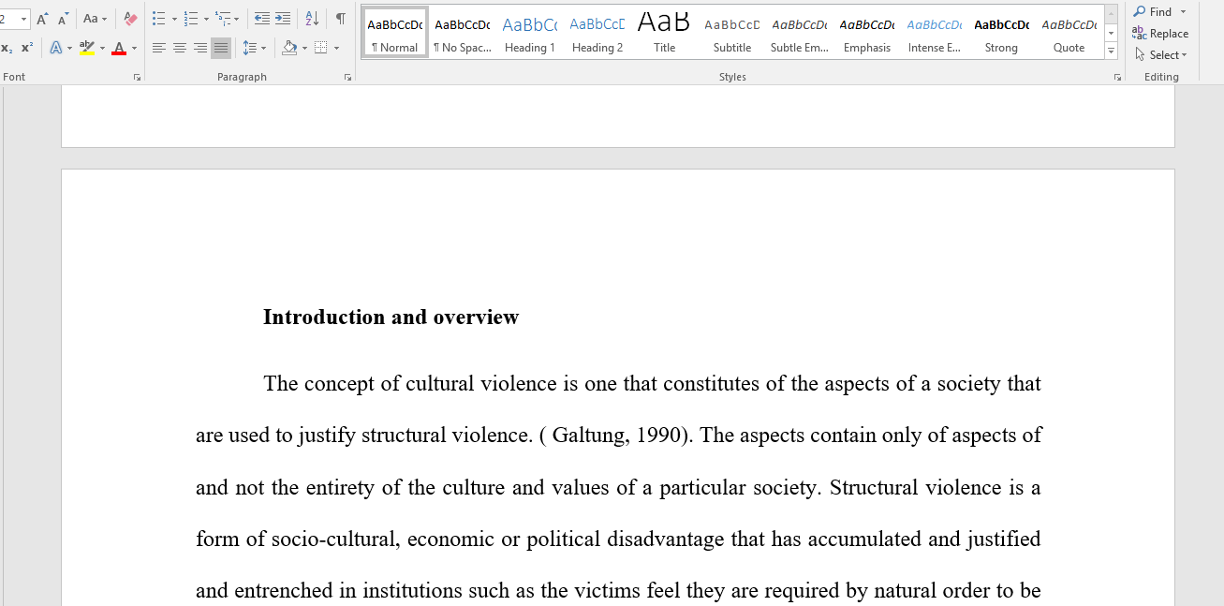
Task: Expand borders dropdown arrow
Action: point(335,48)
